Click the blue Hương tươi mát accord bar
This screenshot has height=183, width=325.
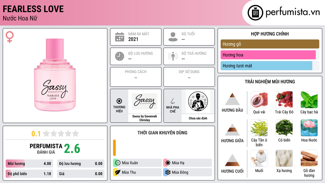266,65
